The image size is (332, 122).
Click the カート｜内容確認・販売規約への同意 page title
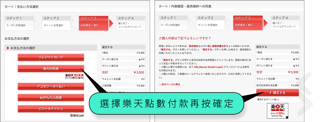[185, 7]
